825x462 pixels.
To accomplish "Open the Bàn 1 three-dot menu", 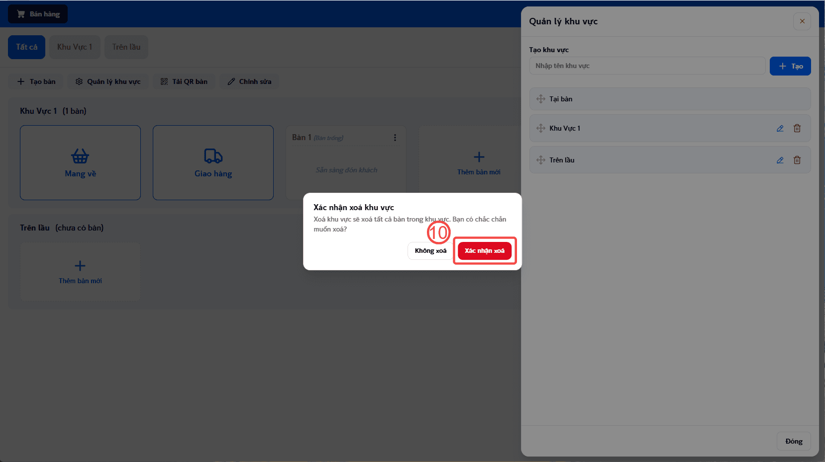I will tap(395, 138).
